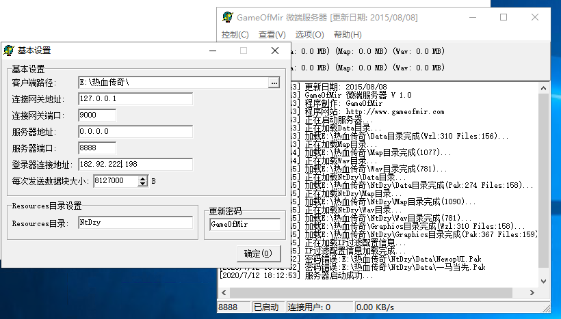Click the 每次发送数据块大小 label
The width and height of the screenshot is (561, 319).
pyautogui.click(x=50, y=181)
